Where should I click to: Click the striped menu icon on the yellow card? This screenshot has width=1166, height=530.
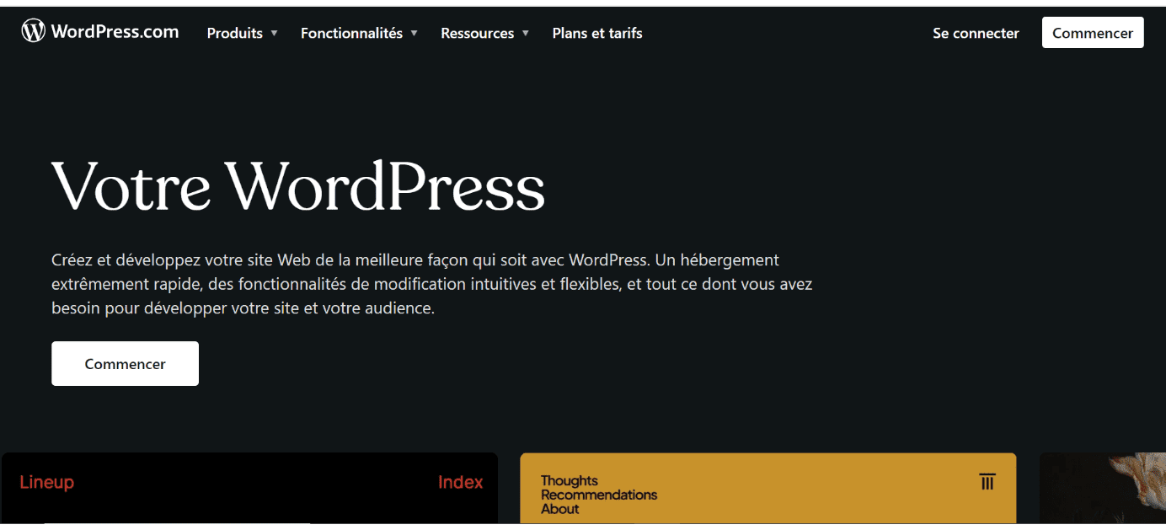987,481
